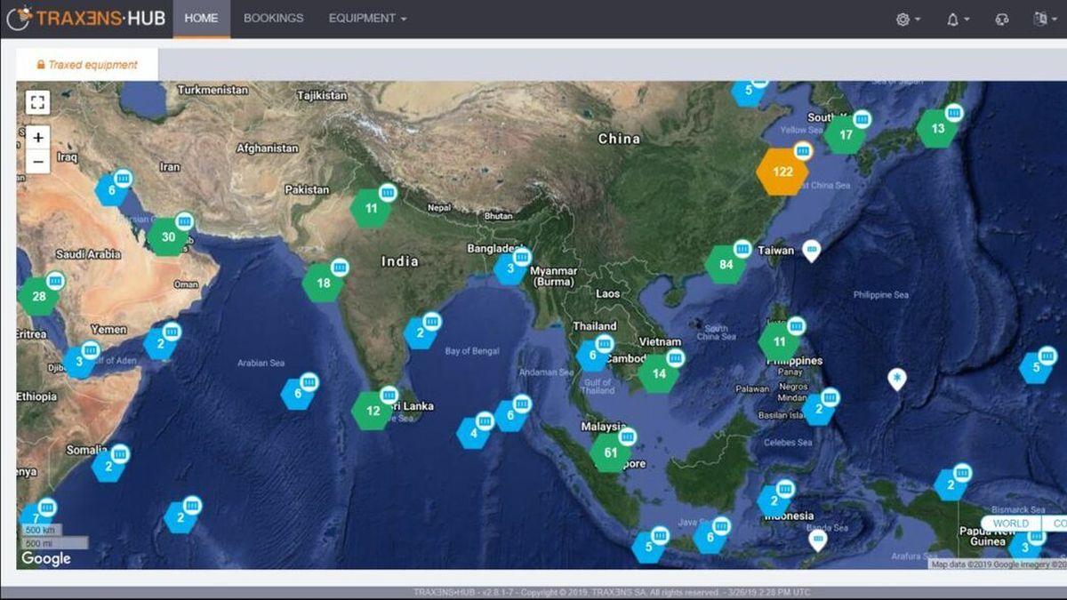
Task: Select the 28 cluster over Saudi Arabia
Action: pyautogui.click(x=38, y=297)
